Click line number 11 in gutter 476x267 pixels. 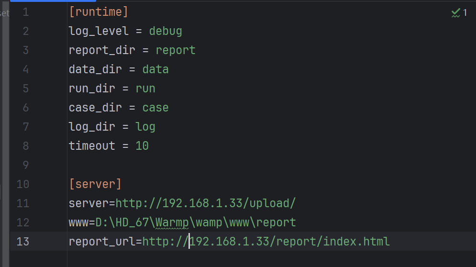(23, 203)
